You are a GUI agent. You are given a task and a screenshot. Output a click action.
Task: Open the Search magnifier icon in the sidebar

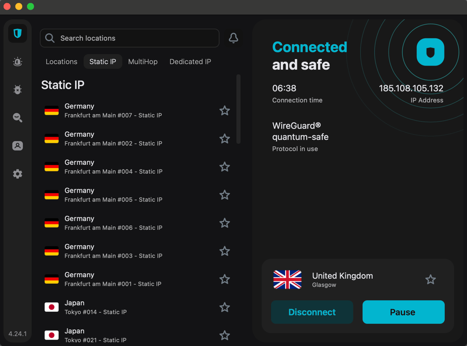tap(18, 118)
